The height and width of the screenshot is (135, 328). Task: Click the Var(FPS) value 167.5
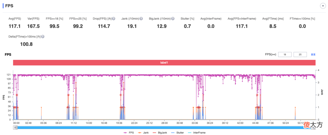coord(34,26)
